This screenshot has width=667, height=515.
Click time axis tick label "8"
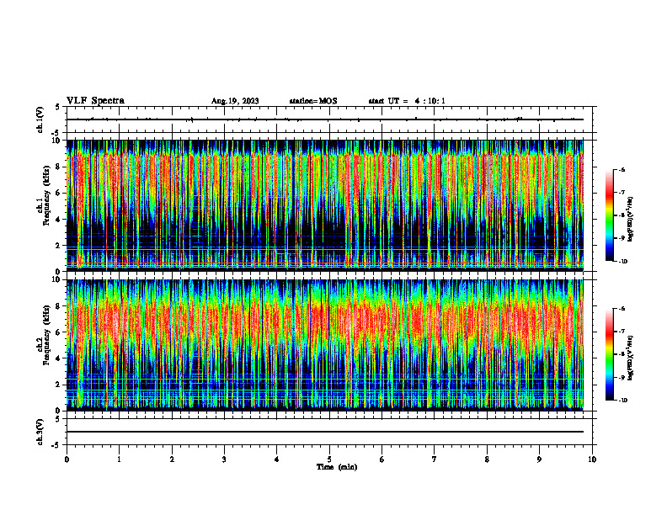click(x=487, y=459)
